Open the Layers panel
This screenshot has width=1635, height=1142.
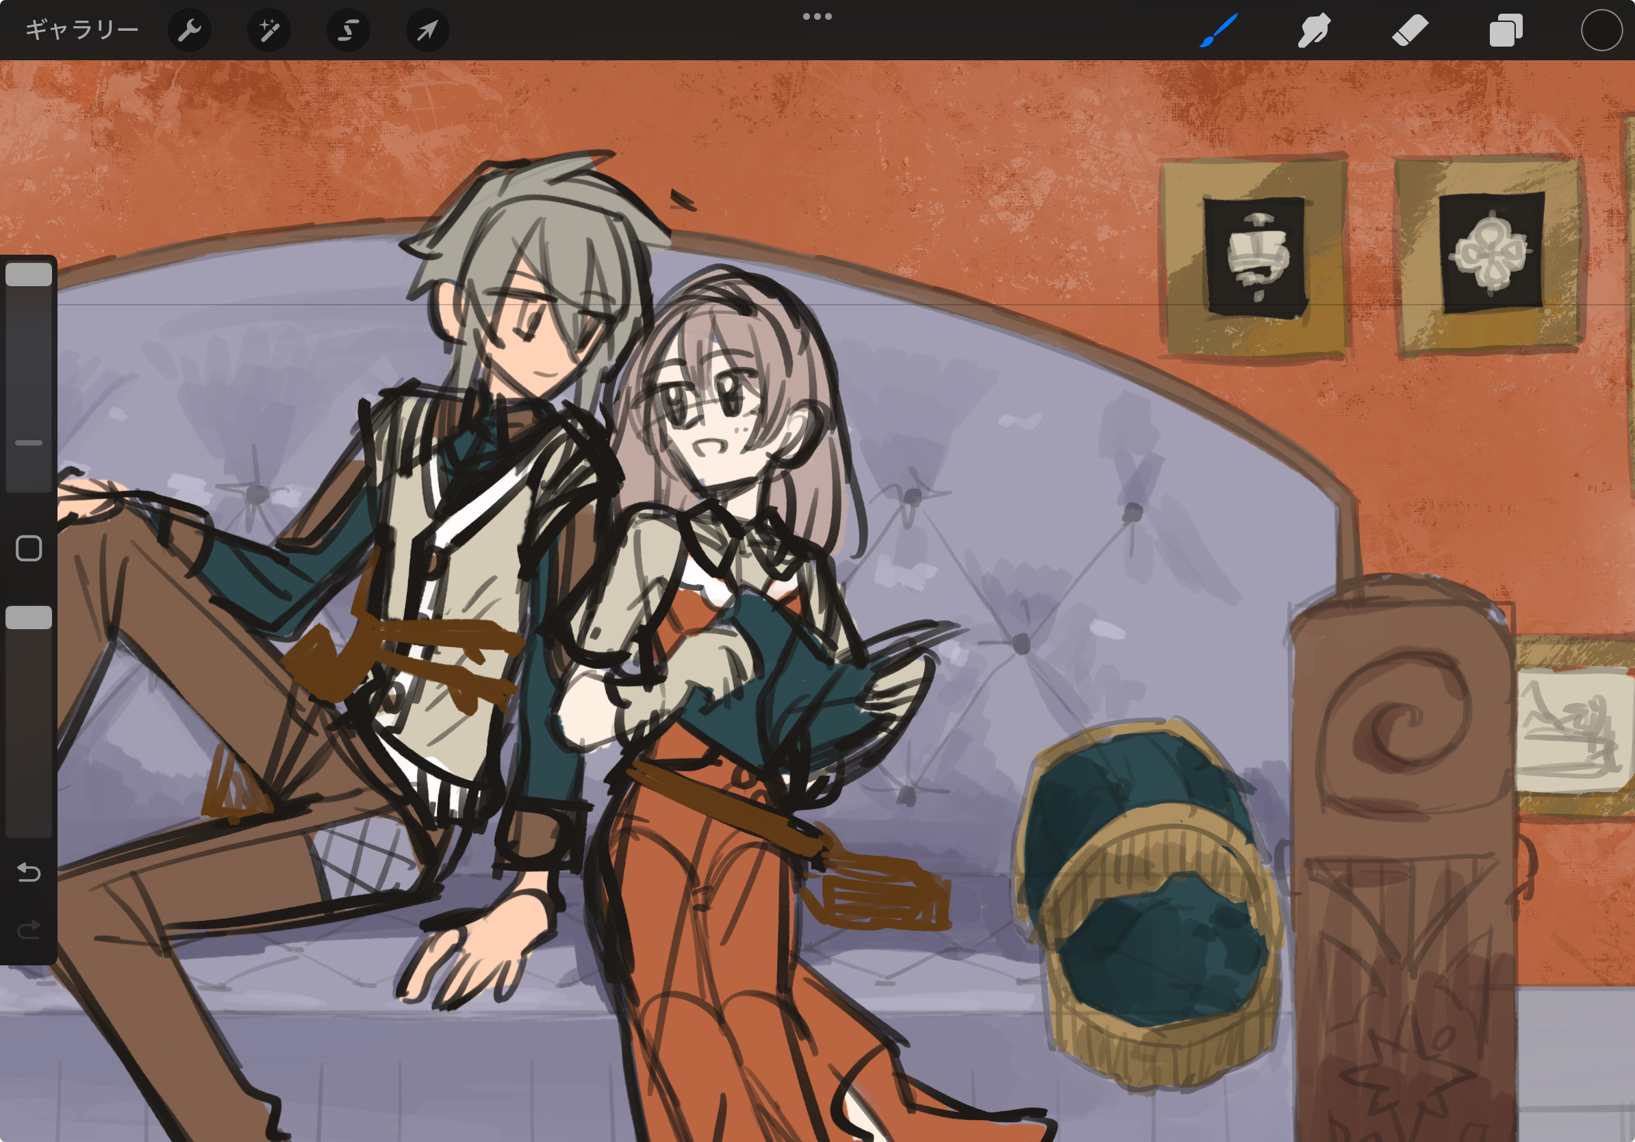1506,31
